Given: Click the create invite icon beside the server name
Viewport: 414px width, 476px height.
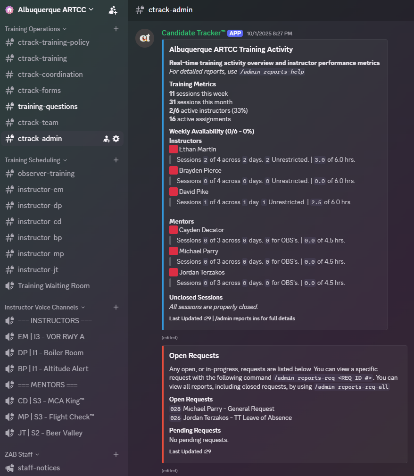Looking at the screenshot, I should click(113, 9).
